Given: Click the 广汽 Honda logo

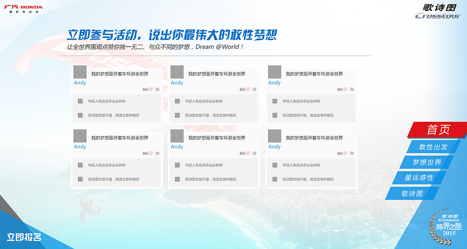Looking at the screenshot, I should click(x=23, y=9).
